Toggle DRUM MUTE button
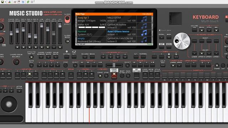The height and width of the screenshot is (128, 228). 56,57
